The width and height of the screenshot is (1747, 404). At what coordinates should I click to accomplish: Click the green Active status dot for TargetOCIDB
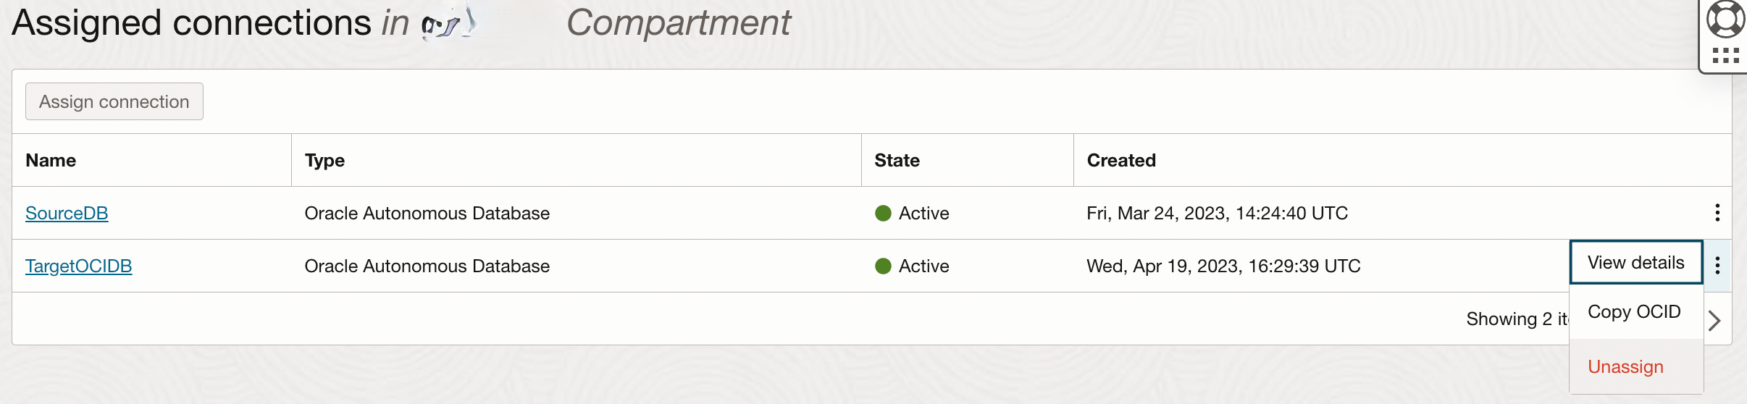883,266
